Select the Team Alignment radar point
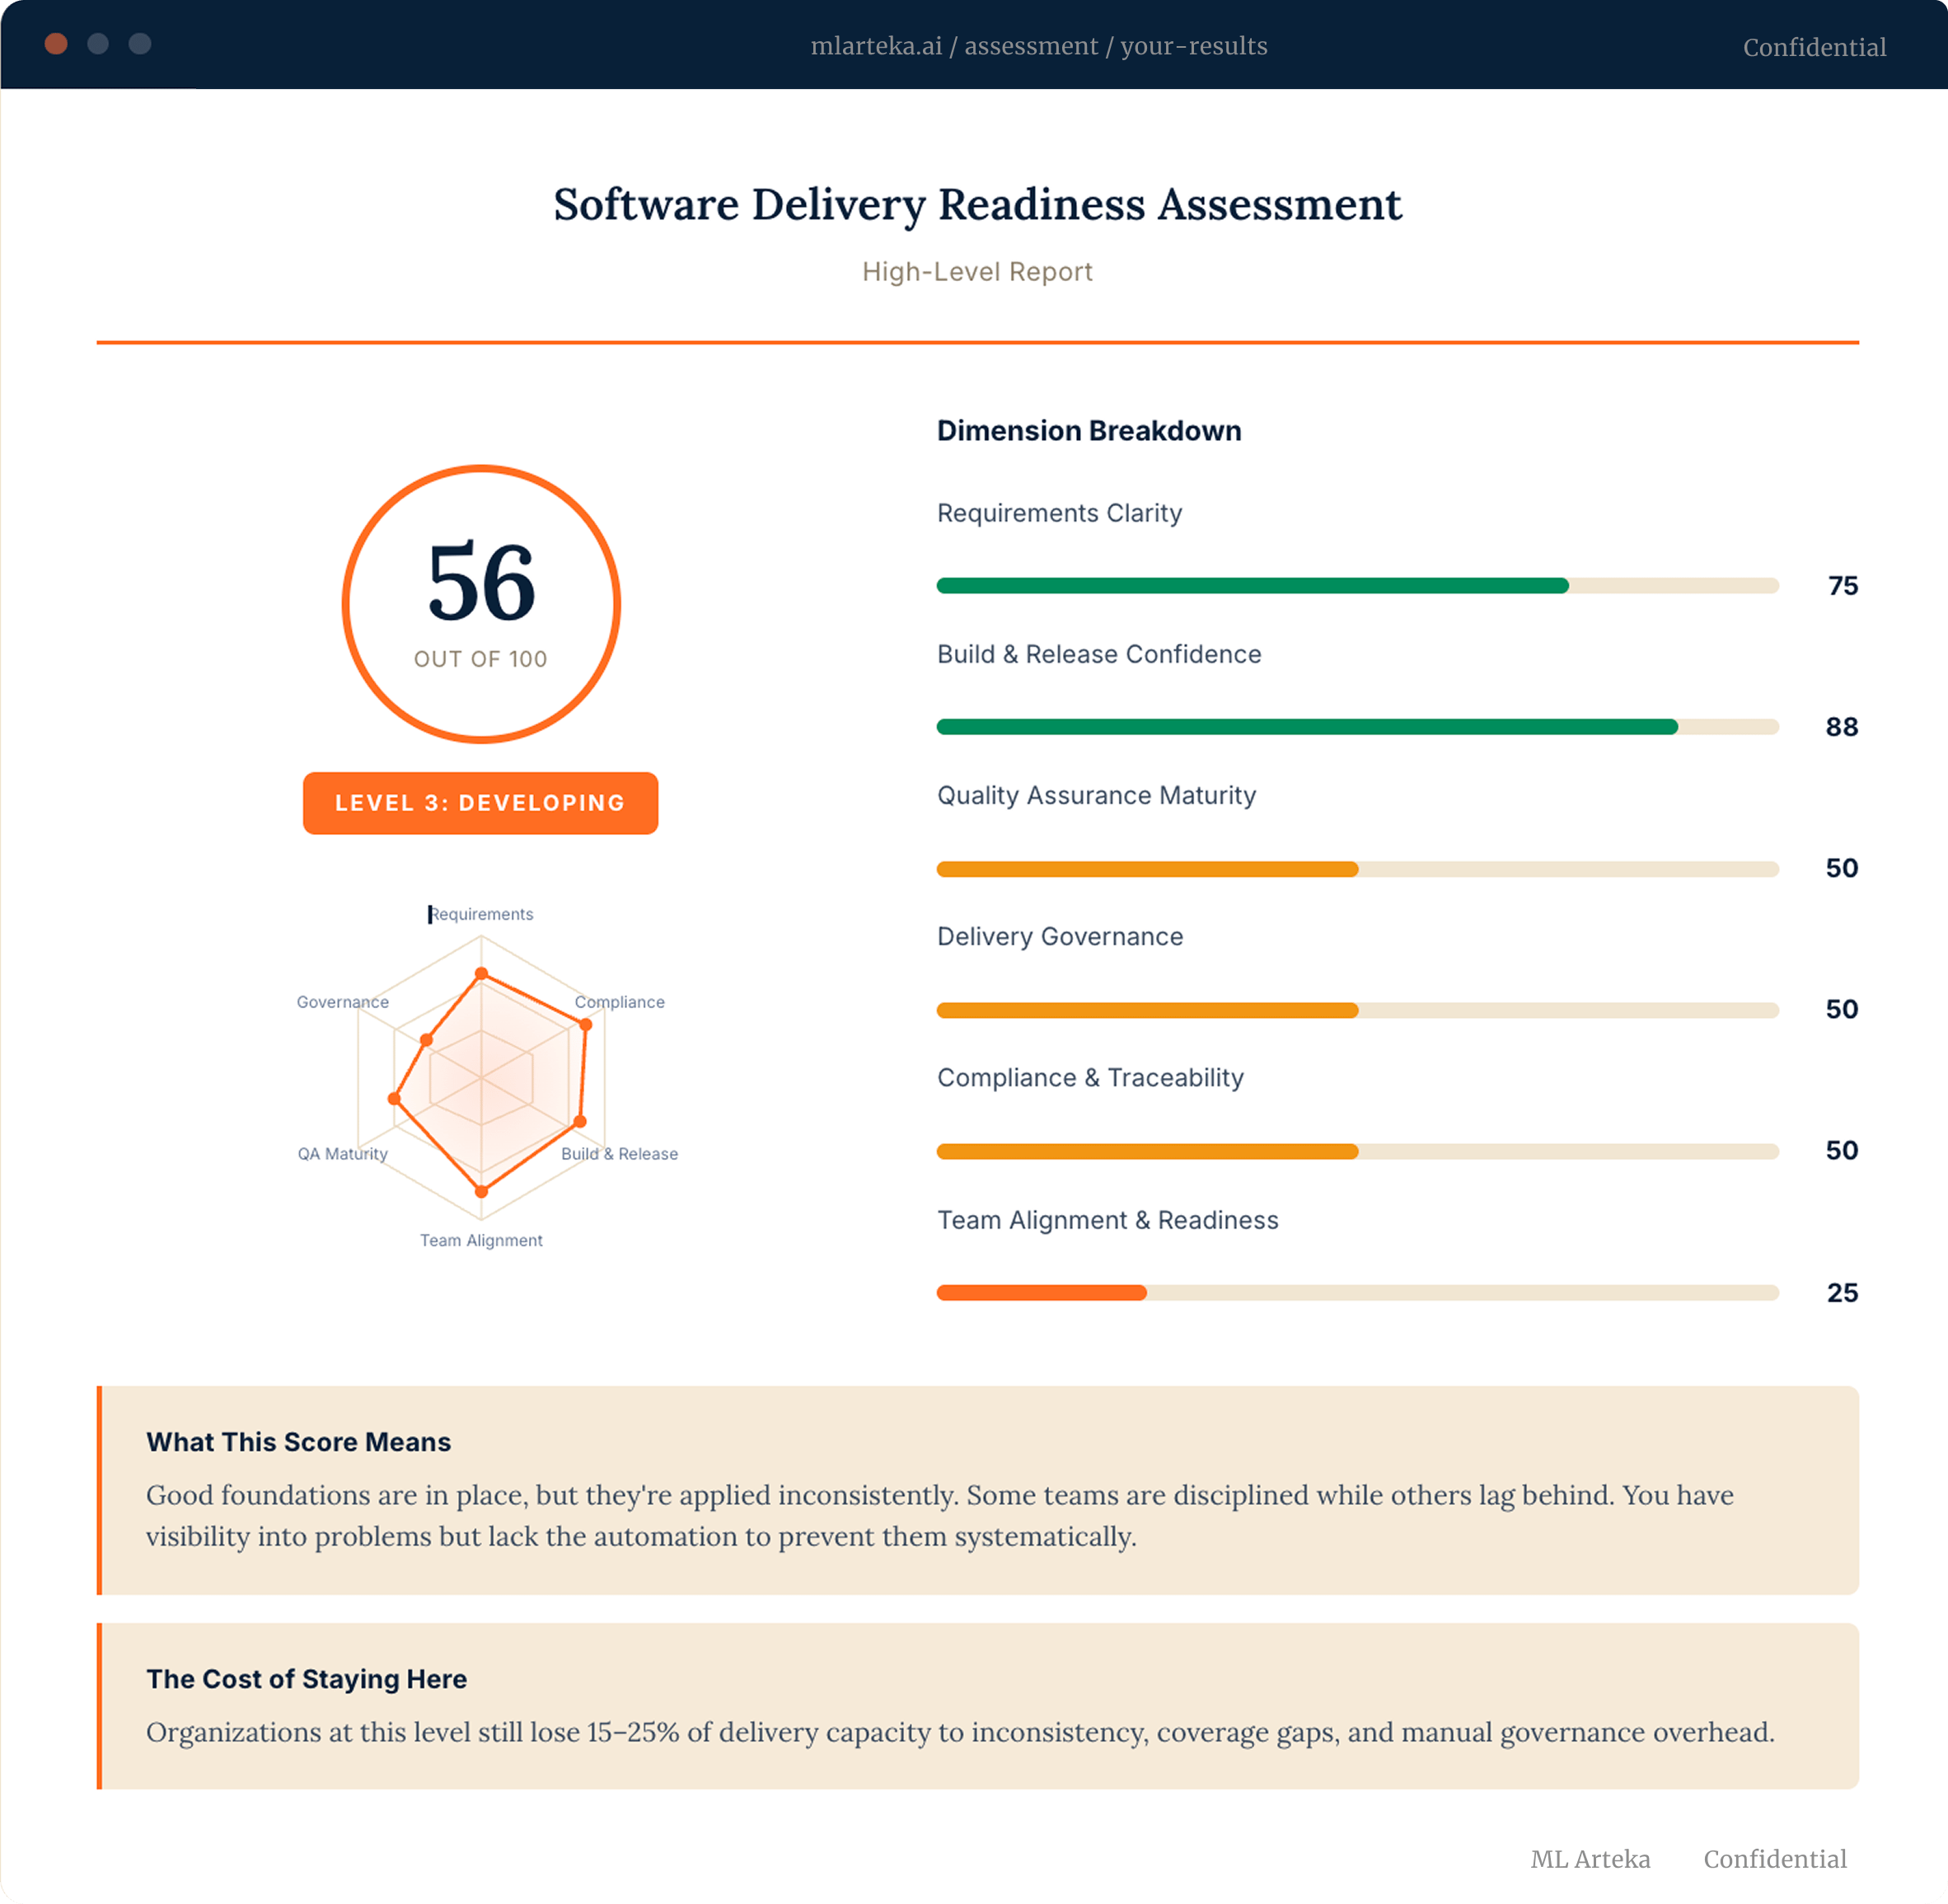 [480, 1191]
